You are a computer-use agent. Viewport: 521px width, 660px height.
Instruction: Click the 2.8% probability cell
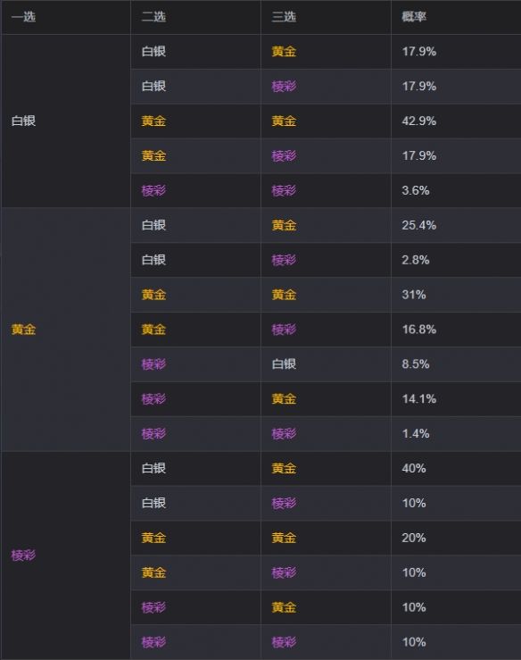point(456,260)
